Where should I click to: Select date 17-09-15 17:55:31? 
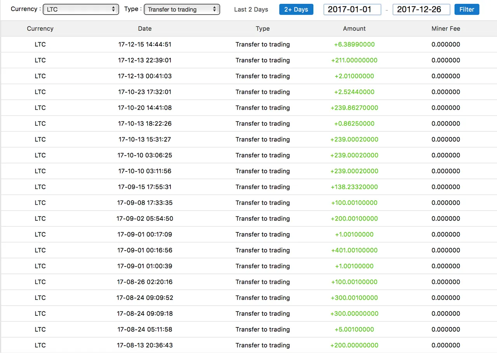coord(145,187)
